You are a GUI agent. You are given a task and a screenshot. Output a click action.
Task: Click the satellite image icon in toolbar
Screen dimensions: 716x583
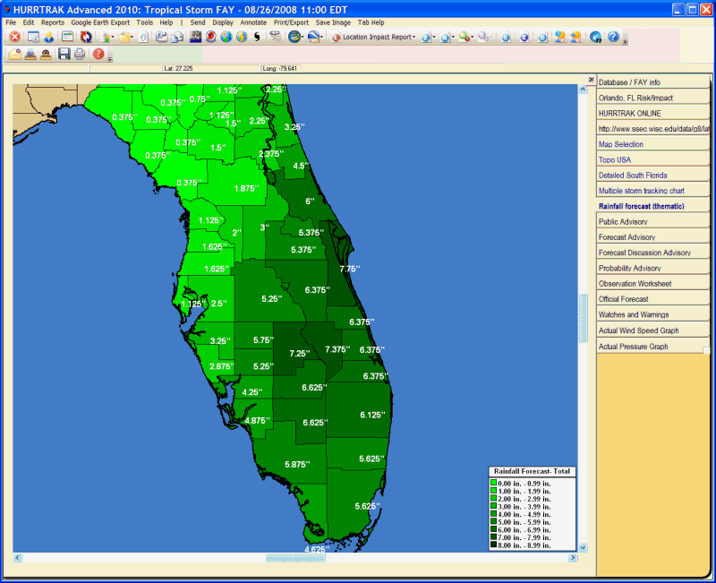click(x=194, y=37)
